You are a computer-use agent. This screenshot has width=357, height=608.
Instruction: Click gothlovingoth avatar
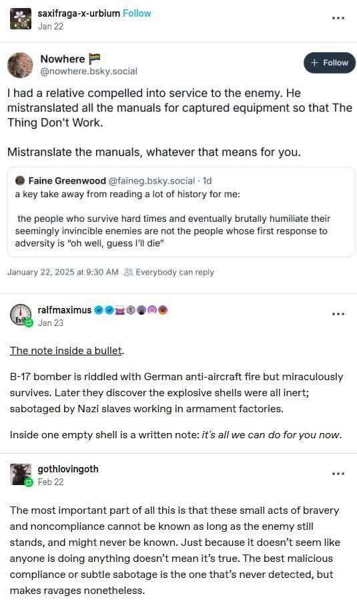click(21, 474)
